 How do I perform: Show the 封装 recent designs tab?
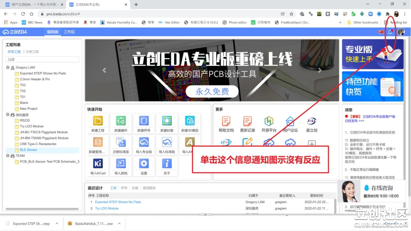pyautogui.click(x=135, y=188)
